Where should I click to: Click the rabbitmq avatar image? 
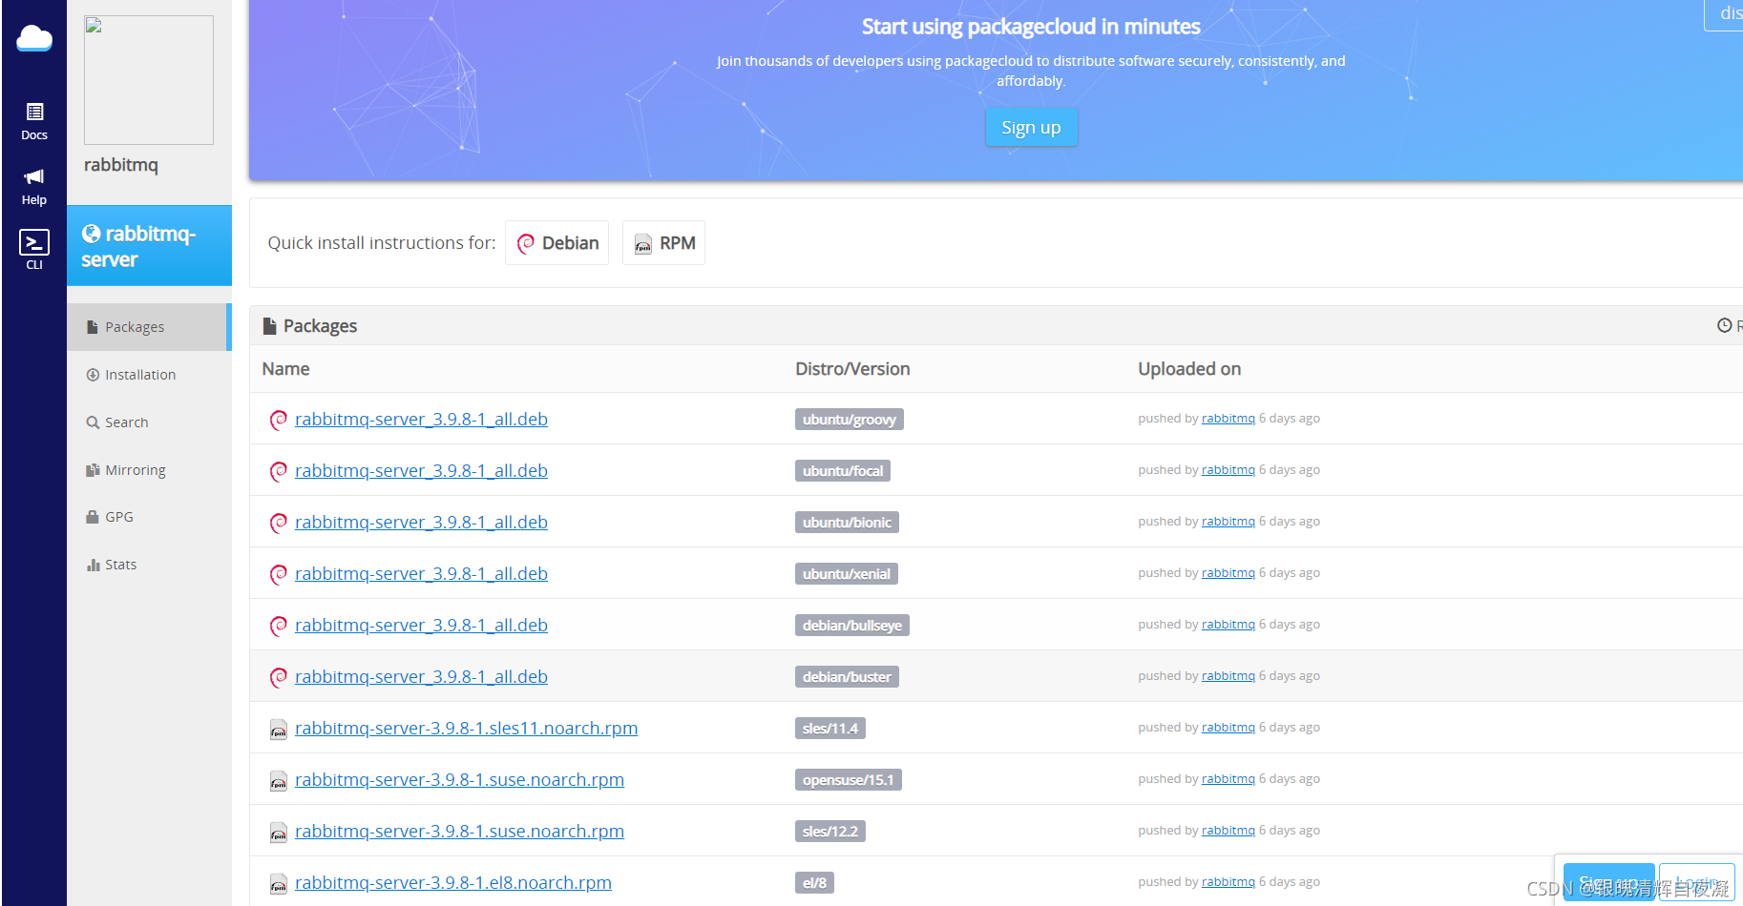(149, 80)
